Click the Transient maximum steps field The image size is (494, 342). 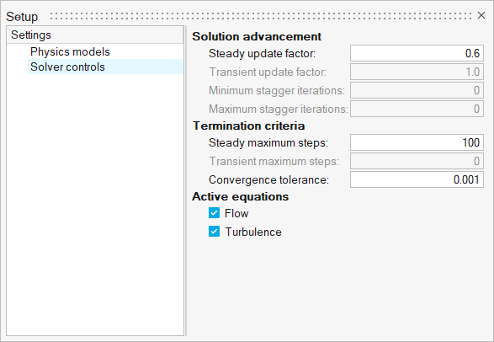tap(417, 161)
